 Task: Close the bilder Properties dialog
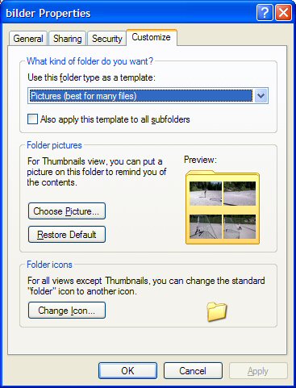coord(283,13)
